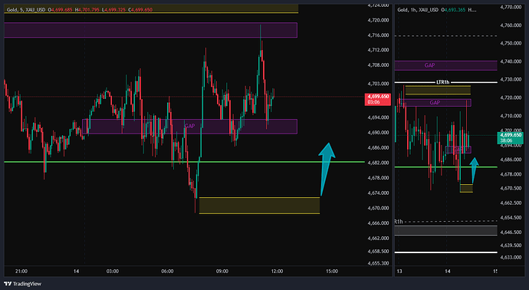
Task: Click the 4,710.000 label on 1h price axis
Action: 511,116
